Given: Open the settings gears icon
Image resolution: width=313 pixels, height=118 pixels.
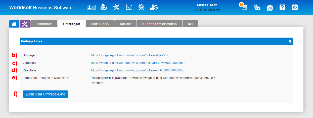Looking at the screenshot, I should click(257, 7).
